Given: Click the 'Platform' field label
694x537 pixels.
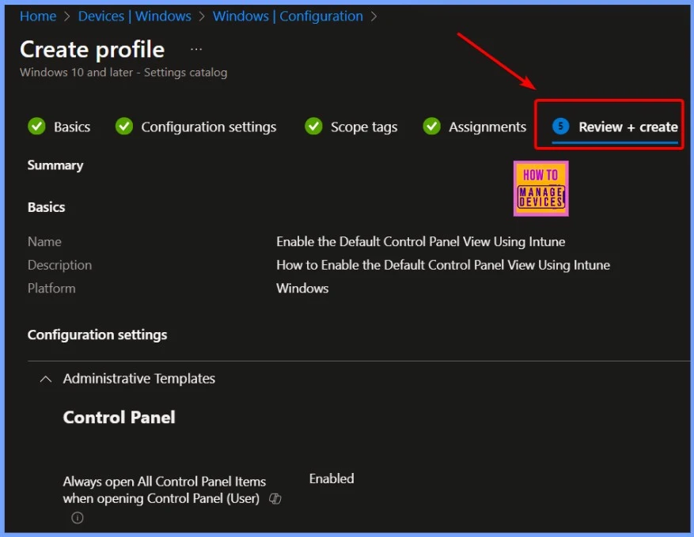Looking at the screenshot, I should [x=51, y=289].
